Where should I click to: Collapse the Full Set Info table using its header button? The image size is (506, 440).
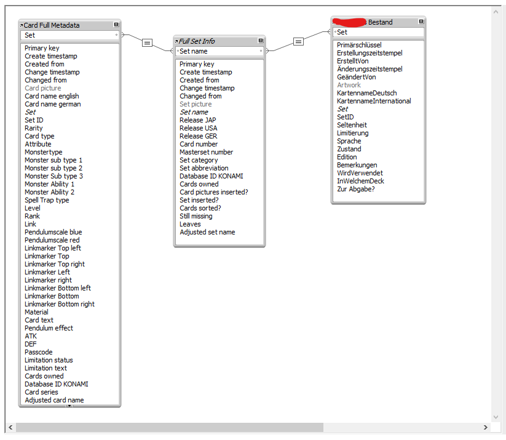[261, 41]
